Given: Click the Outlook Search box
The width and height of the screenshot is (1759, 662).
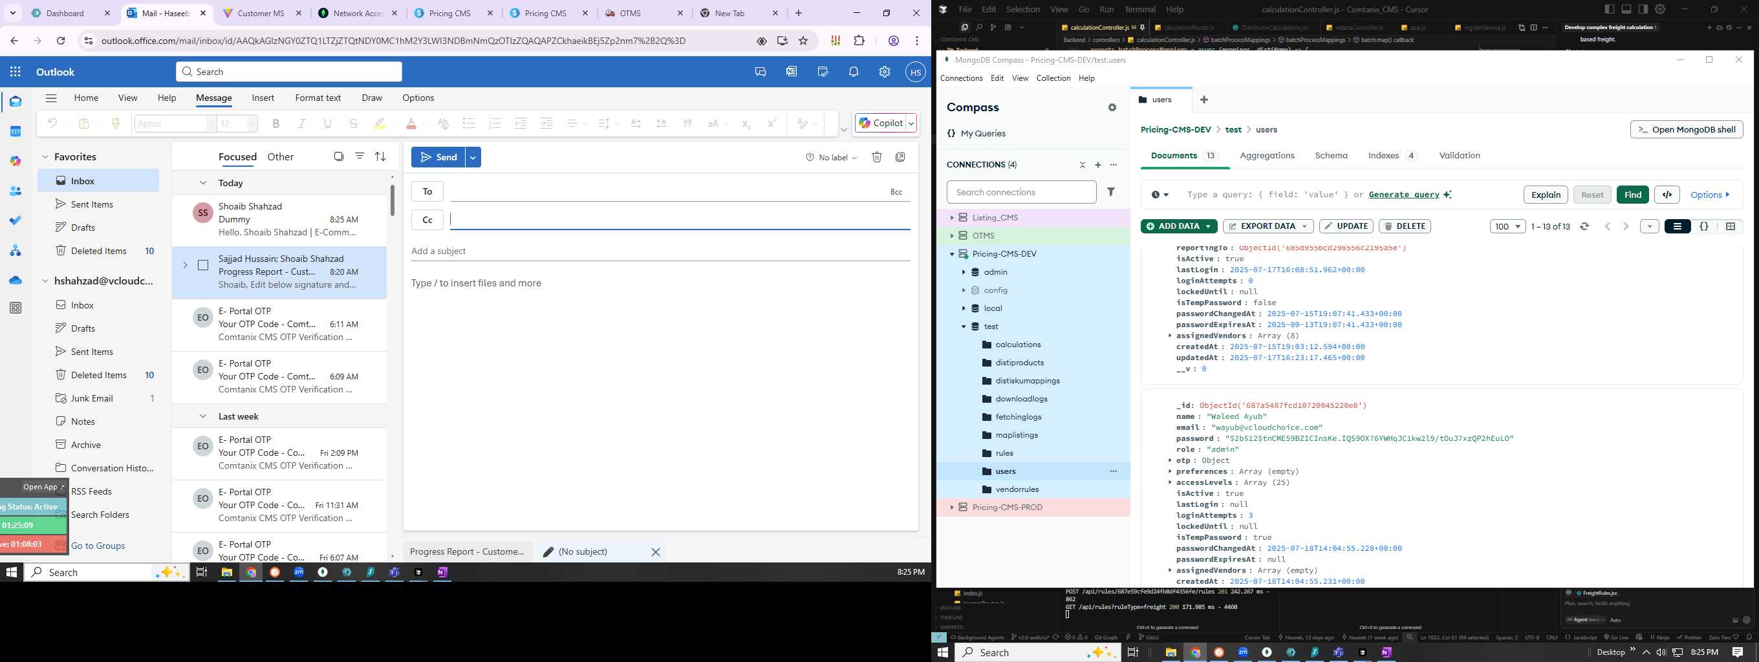Looking at the screenshot, I should (x=289, y=72).
